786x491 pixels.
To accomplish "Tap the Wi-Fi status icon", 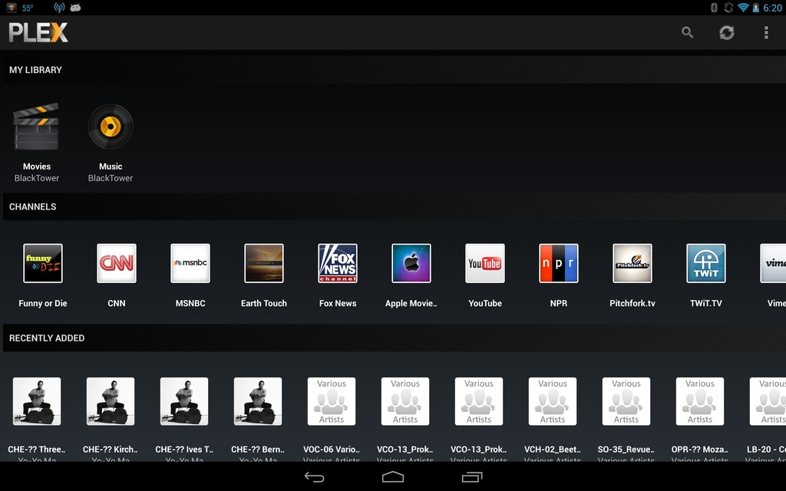I will coord(743,8).
